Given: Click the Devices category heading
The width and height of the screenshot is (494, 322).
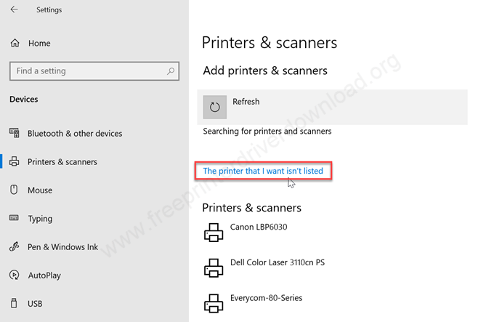Looking at the screenshot, I should [24, 100].
